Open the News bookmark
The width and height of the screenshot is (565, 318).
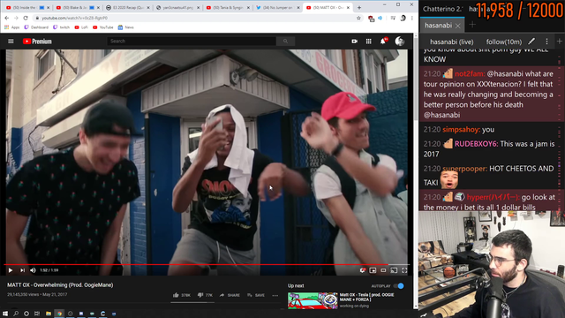[x=125, y=27]
